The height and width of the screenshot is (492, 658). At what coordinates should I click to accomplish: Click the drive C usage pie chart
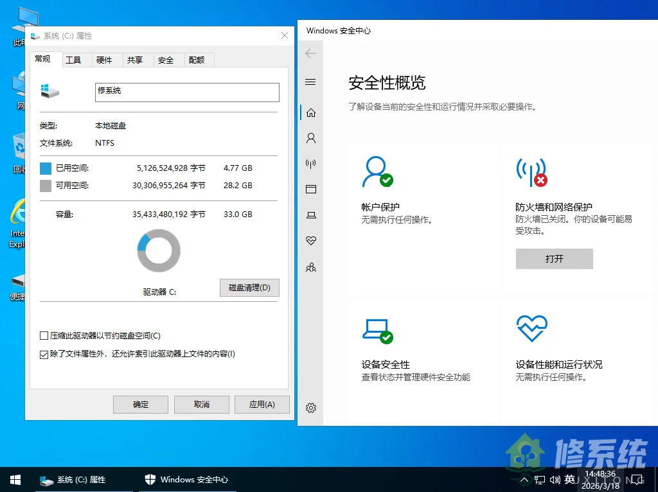tap(158, 250)
